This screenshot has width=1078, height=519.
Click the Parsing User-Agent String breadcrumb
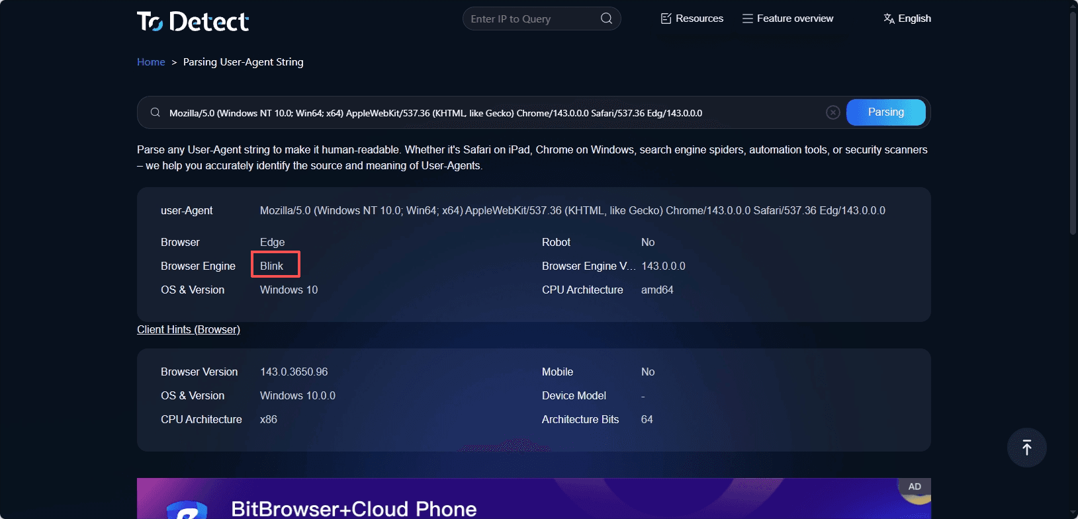coord(243,62)
